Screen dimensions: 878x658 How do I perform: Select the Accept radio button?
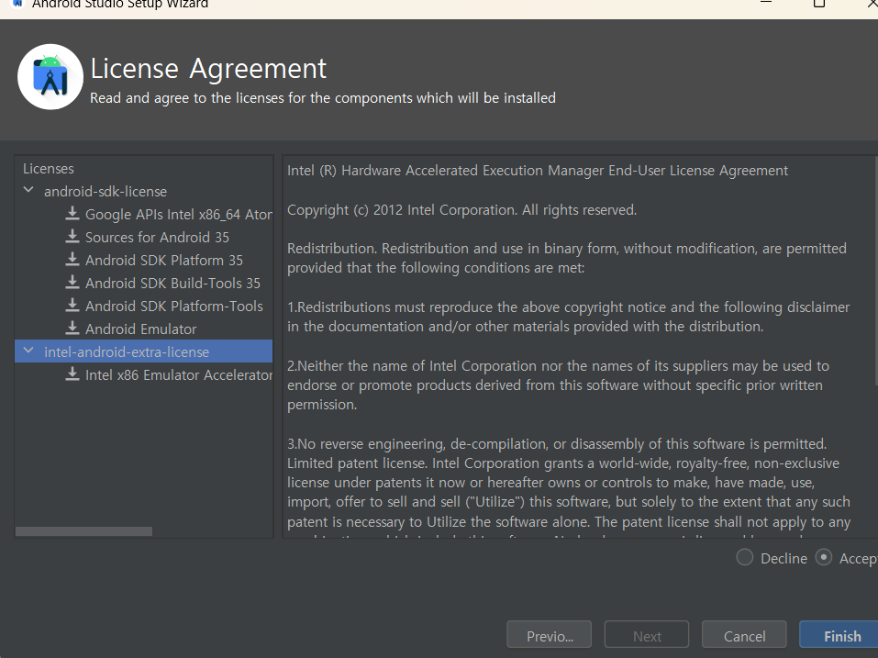(824, 558)
